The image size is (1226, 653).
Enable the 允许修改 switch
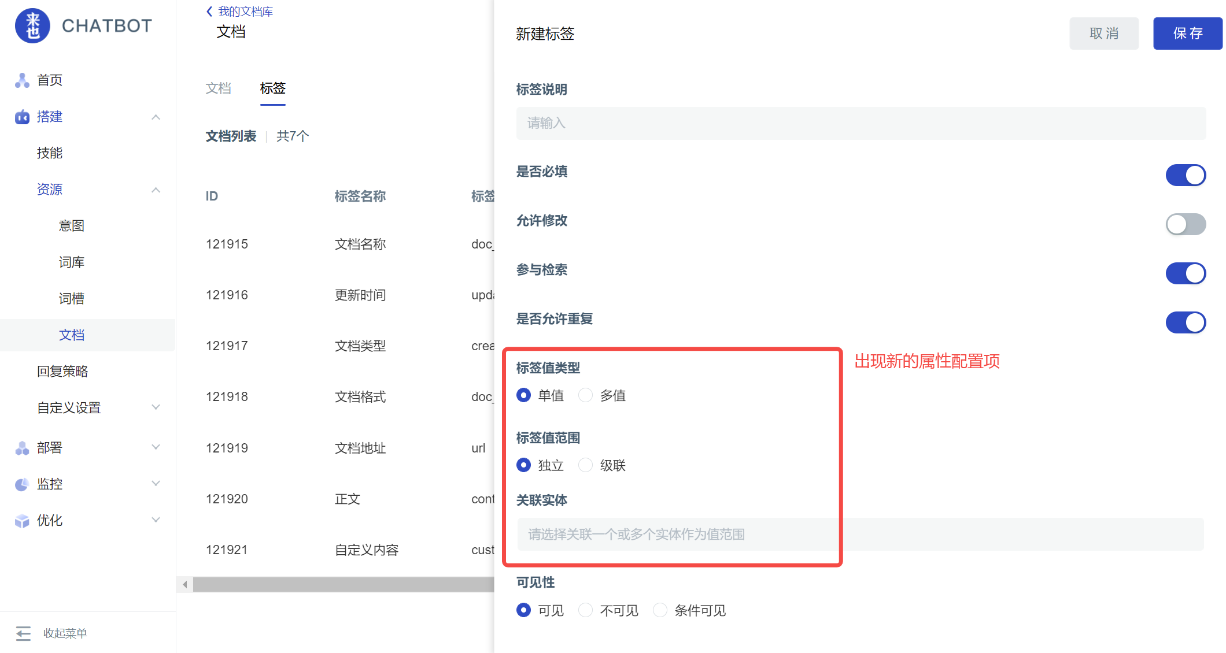tap(1186, 224)
